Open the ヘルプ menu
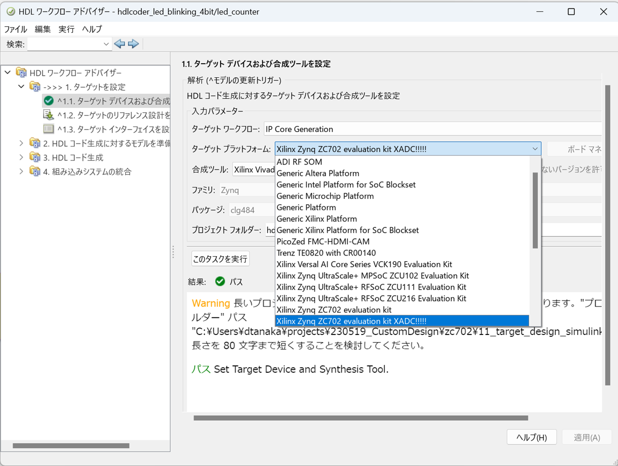Screen dimensions: 618x466 tap(92, 29)
